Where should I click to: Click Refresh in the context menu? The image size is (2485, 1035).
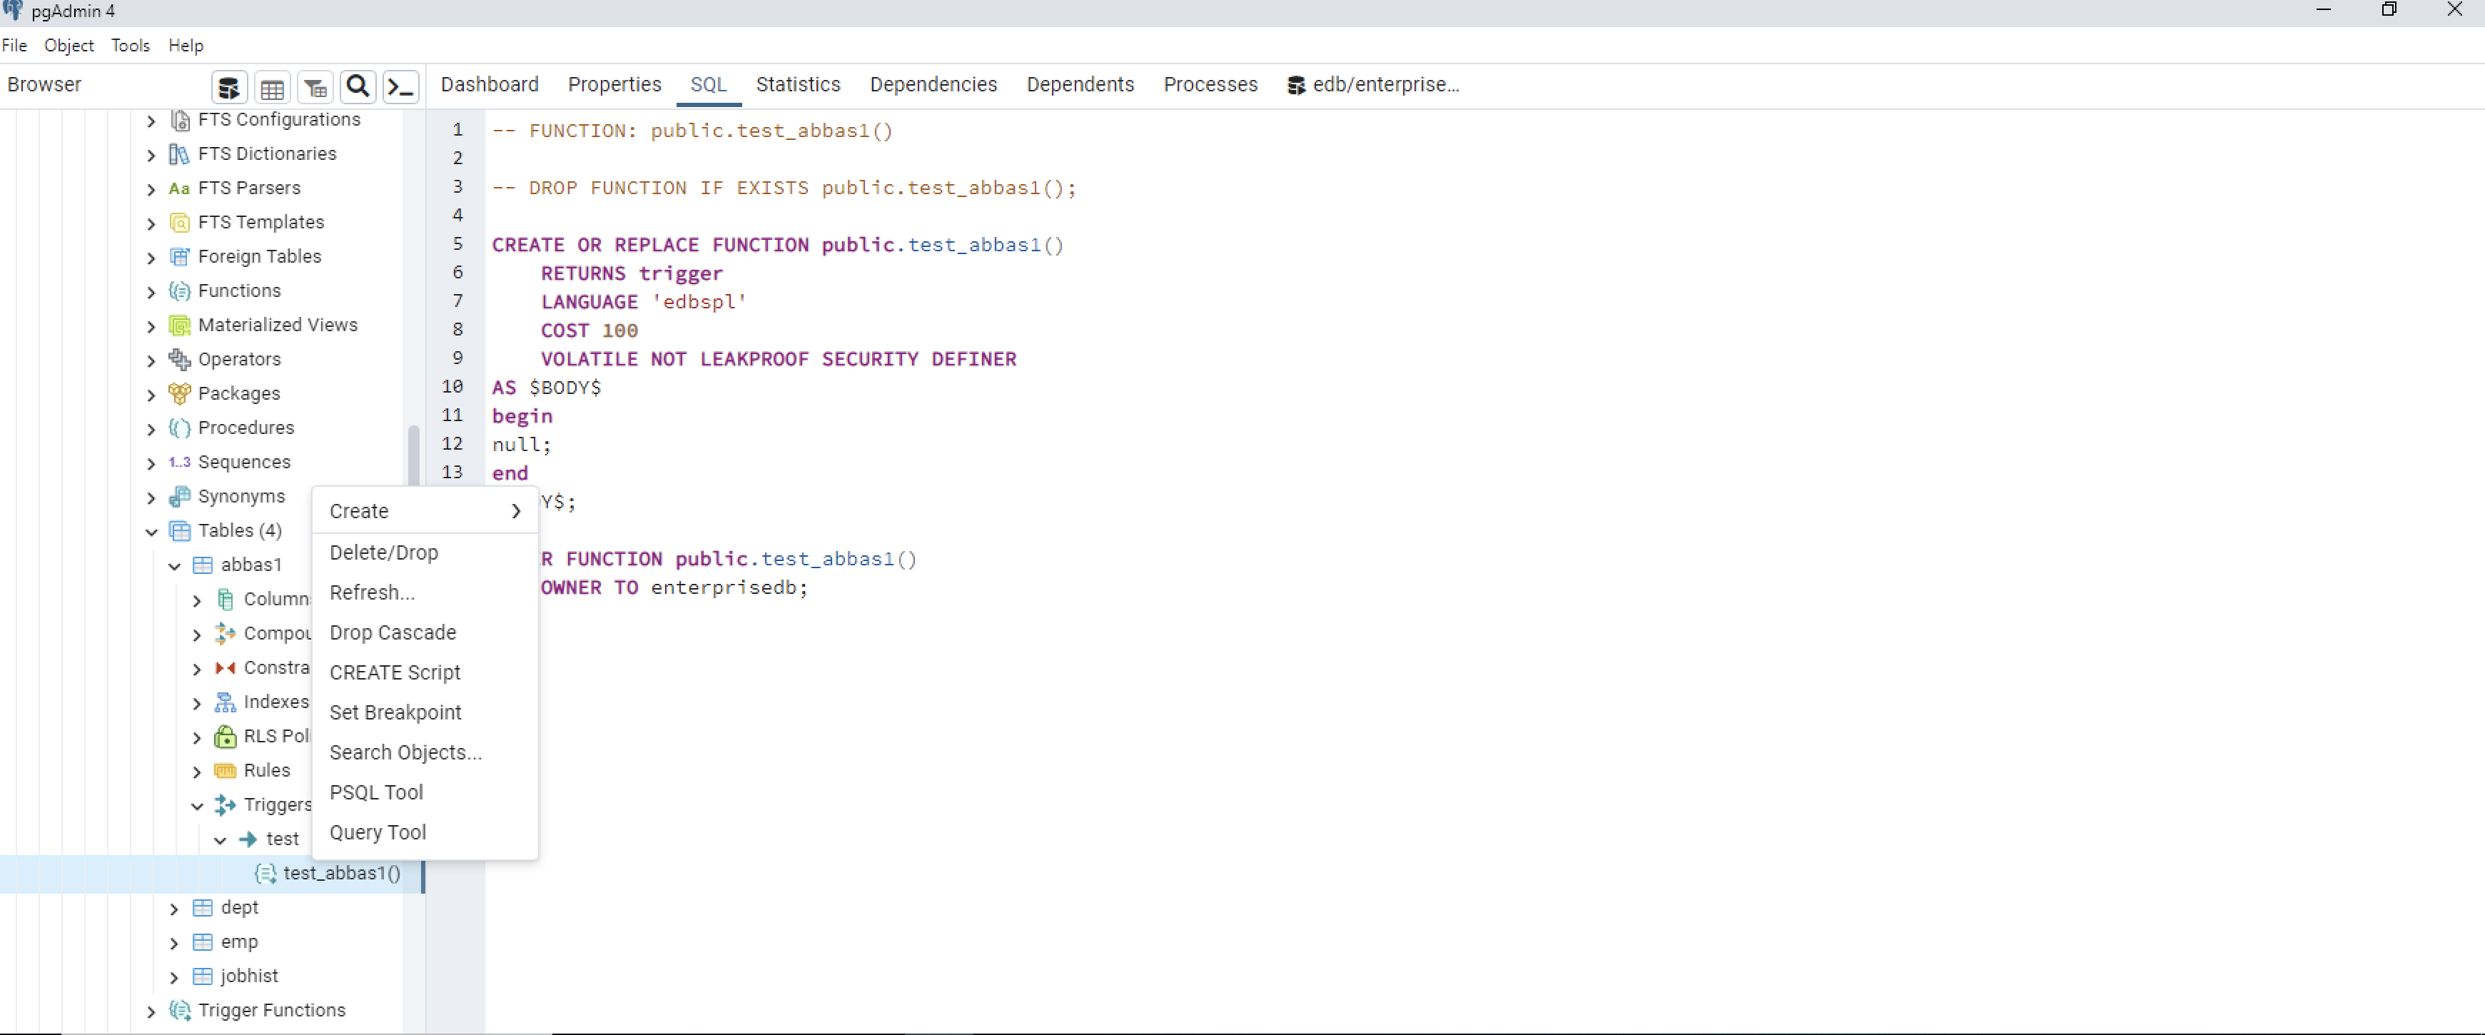[373, 592]
